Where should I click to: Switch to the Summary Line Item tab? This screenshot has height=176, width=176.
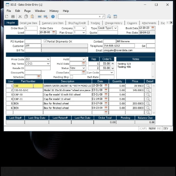tap(52, 23)
